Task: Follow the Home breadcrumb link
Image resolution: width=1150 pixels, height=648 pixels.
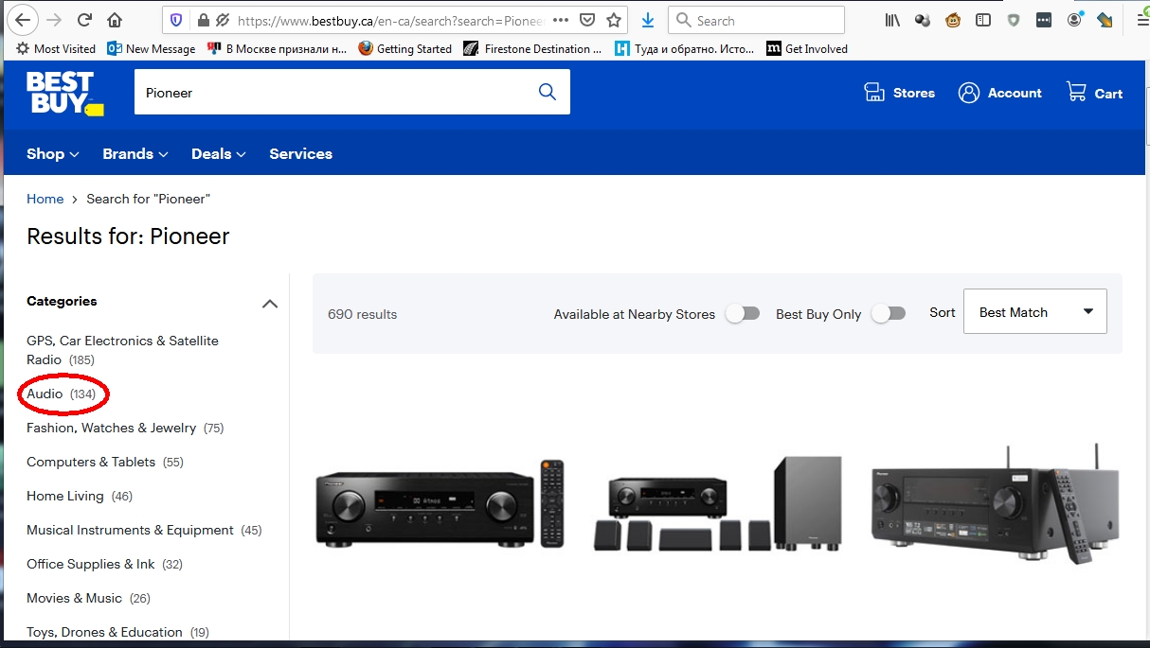Action: [x=45, y=199]
